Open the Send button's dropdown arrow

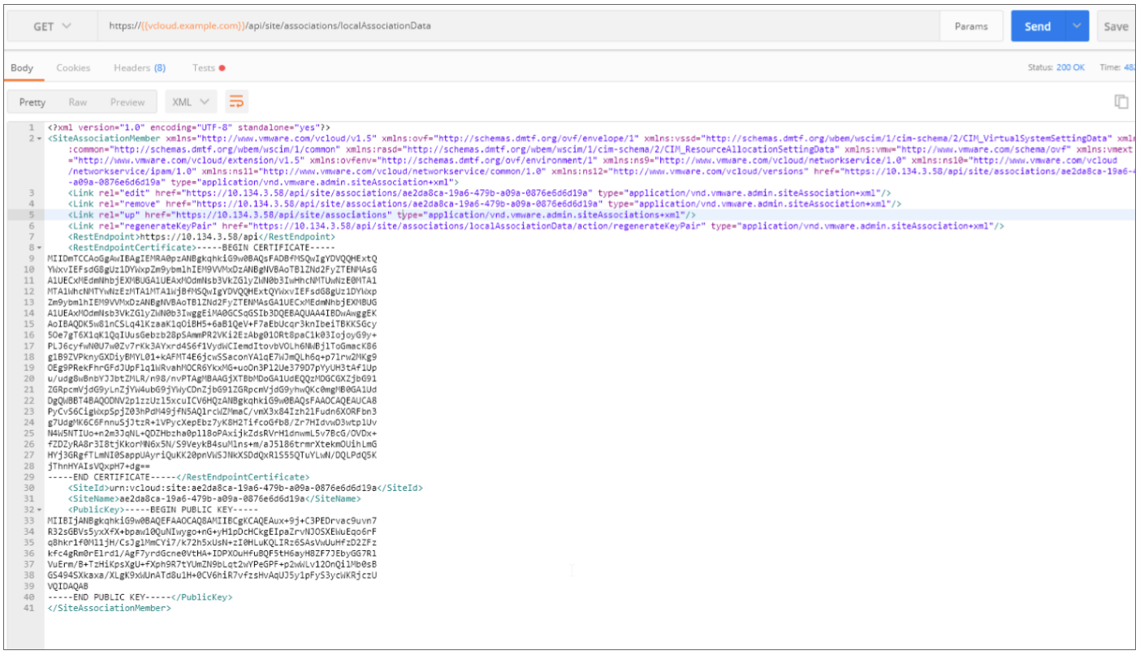[x=1077, y=27]
